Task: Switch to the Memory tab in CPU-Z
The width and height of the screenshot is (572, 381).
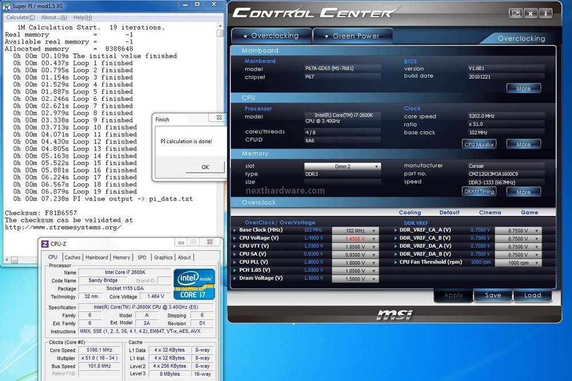Action: [x=121, y=257]
